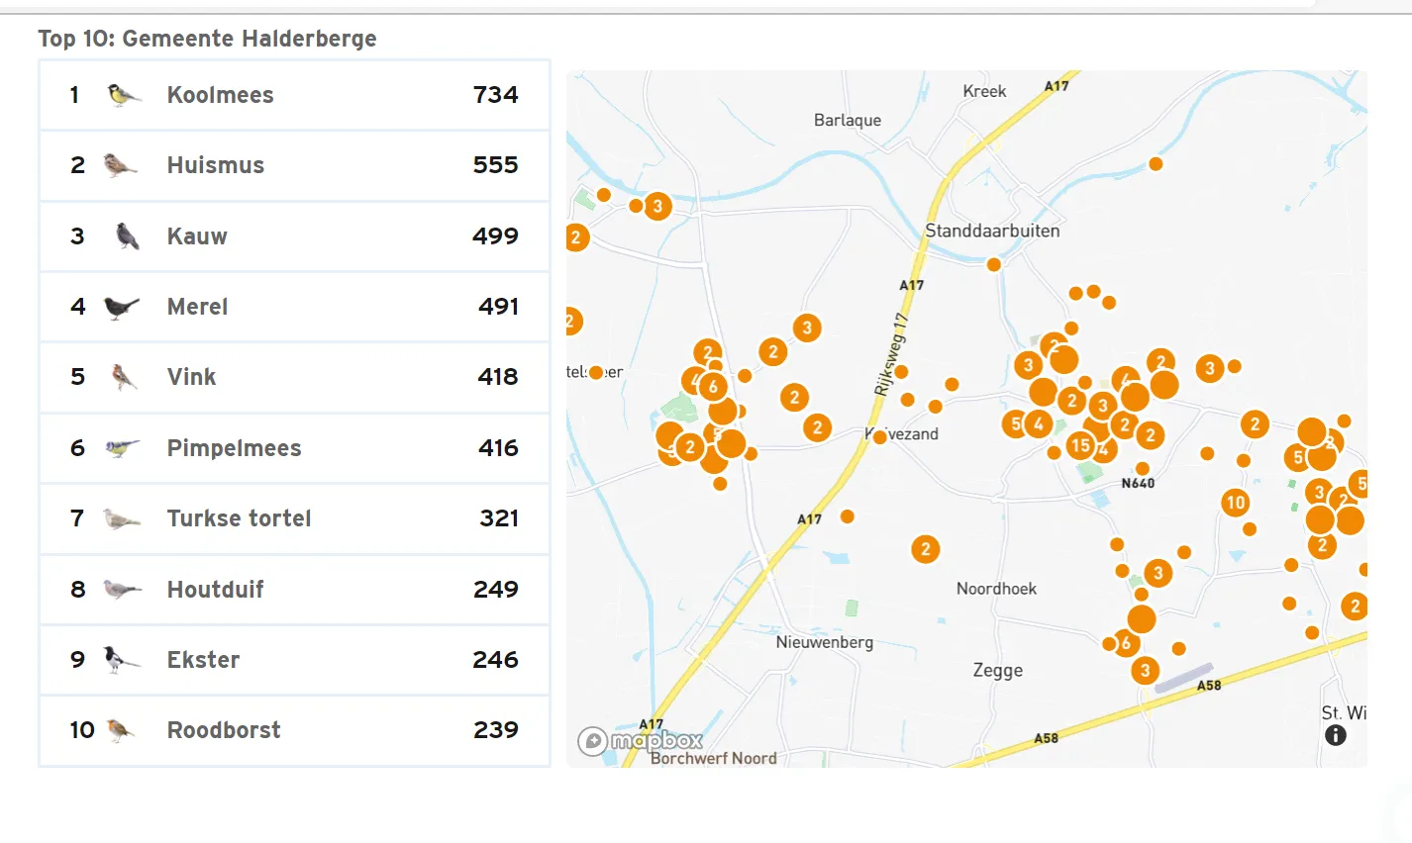Viewport: 1412px width, 843px height.
Task: Open the map info attribution icon
Action: pos(1335,735)
